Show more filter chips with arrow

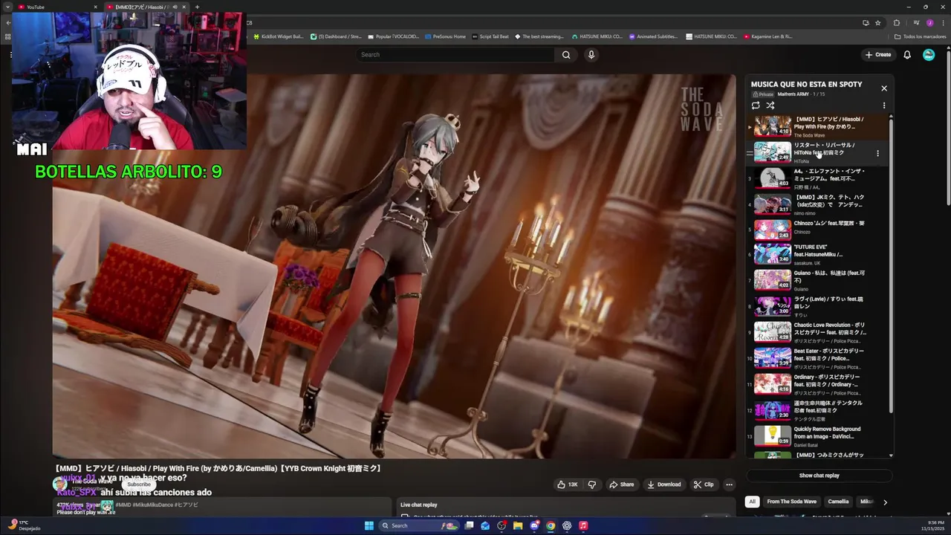click(885, 502)
